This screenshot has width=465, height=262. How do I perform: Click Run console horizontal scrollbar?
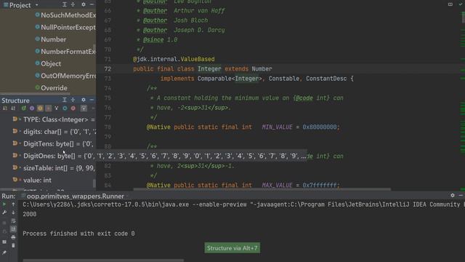point(103,261)
